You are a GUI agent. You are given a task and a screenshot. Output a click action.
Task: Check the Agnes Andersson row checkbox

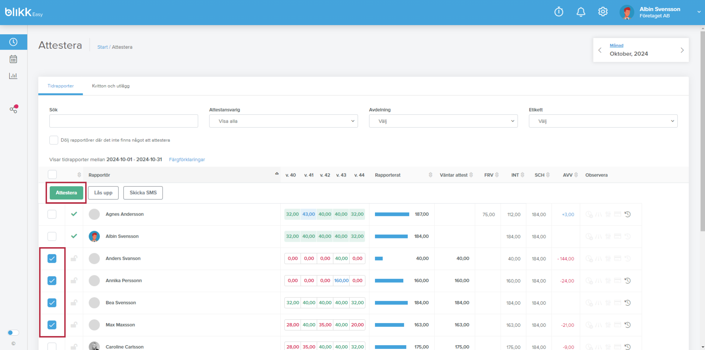point(52,214)
